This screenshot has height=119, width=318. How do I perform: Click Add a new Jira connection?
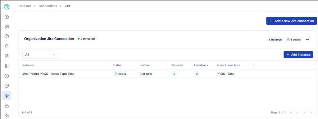tap(291, 21)
